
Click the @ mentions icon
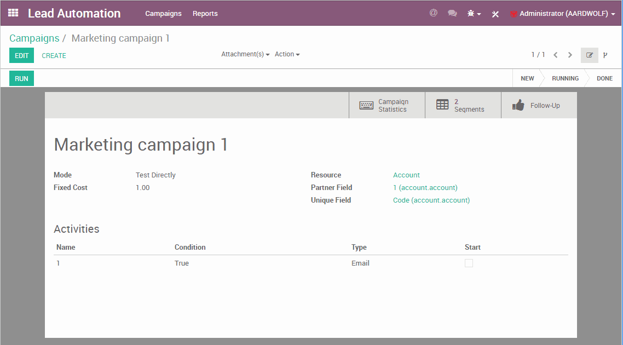[434, 13]
